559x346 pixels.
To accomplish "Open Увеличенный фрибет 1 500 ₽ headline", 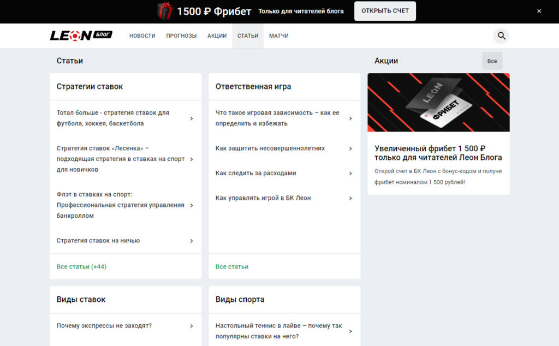I will click(x=438, y=153).
